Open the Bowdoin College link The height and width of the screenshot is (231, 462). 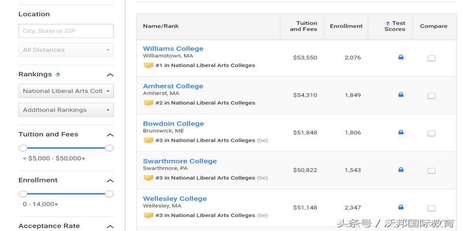click(x=173, y=124)
